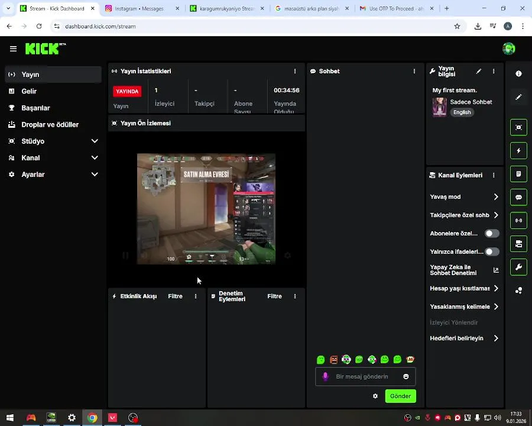Click the pencil icon in right toolbar
The height and width of the screenshot is (426, 532).
[518, 97]
